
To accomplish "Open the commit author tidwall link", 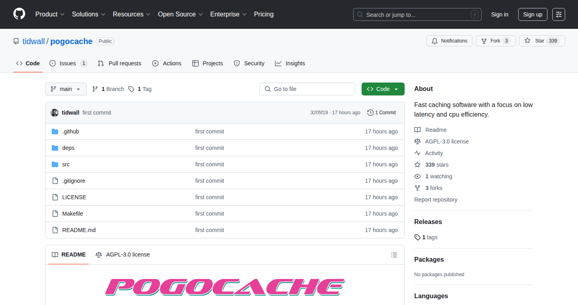I will pyautogui.click(x=71, y=113).
